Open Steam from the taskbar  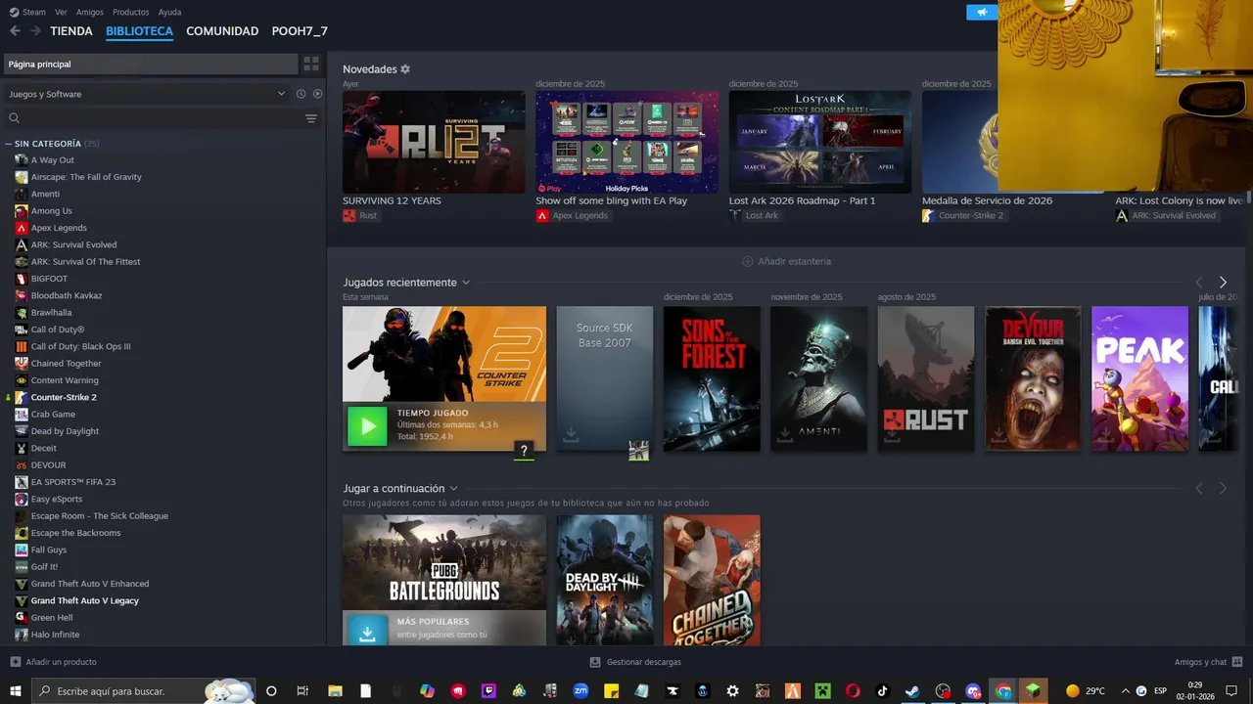click(912, 690)
